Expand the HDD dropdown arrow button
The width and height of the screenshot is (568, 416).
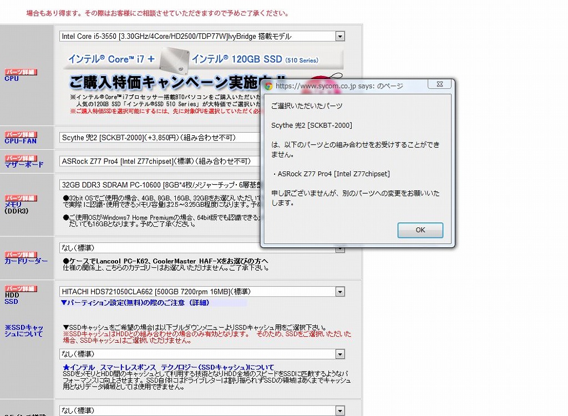(x=340, y=292)
